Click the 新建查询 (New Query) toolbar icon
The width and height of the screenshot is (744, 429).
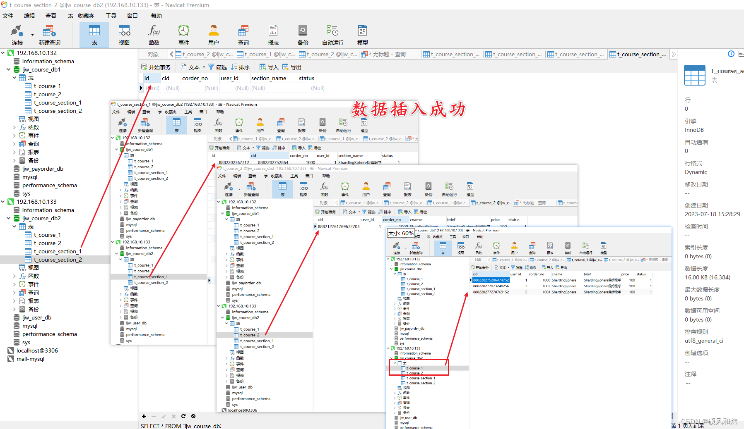click(49, 35)
